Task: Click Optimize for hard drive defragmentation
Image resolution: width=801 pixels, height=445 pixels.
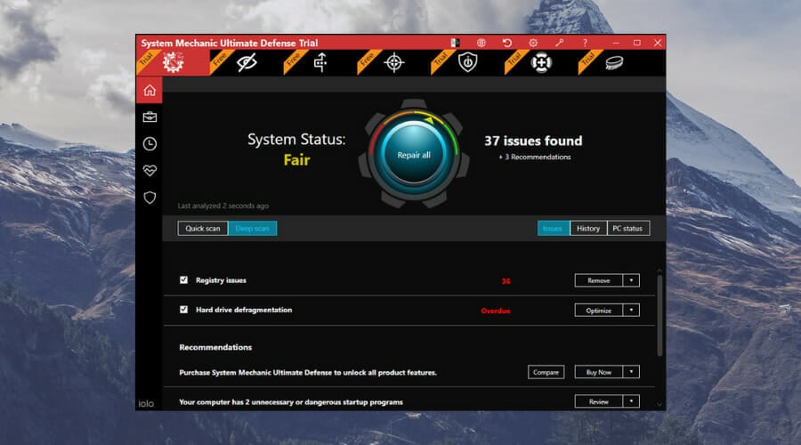Action: point(599,310)
